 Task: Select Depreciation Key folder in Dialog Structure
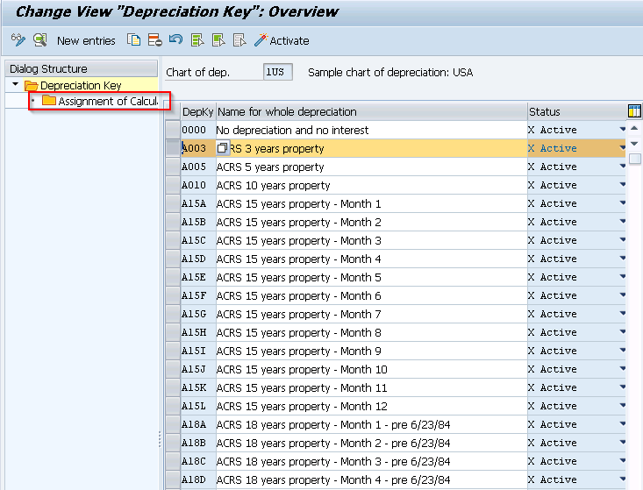pyautogui.click(x=73, y=85)
